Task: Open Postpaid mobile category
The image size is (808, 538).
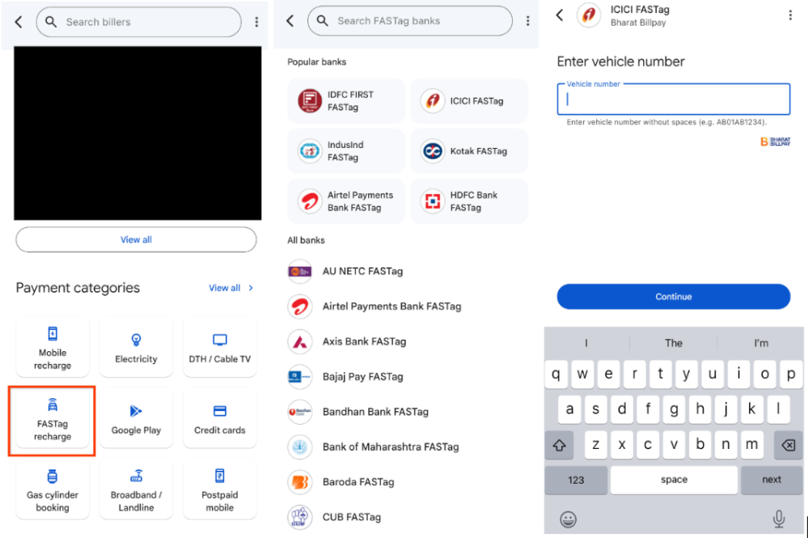Action: [219, 489]
